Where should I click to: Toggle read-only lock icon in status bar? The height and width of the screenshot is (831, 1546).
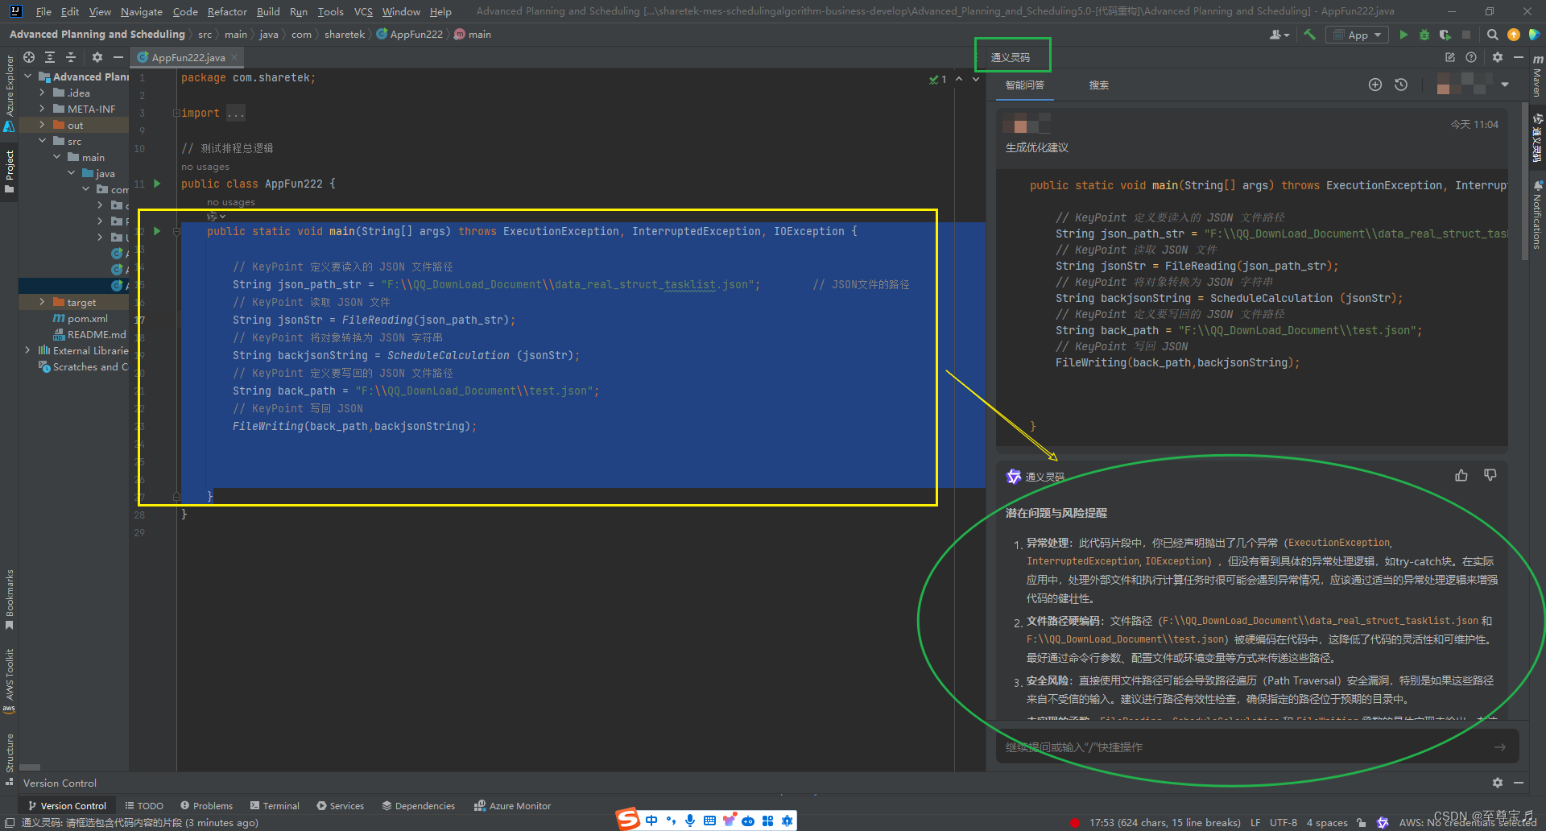pos(1361,822)
